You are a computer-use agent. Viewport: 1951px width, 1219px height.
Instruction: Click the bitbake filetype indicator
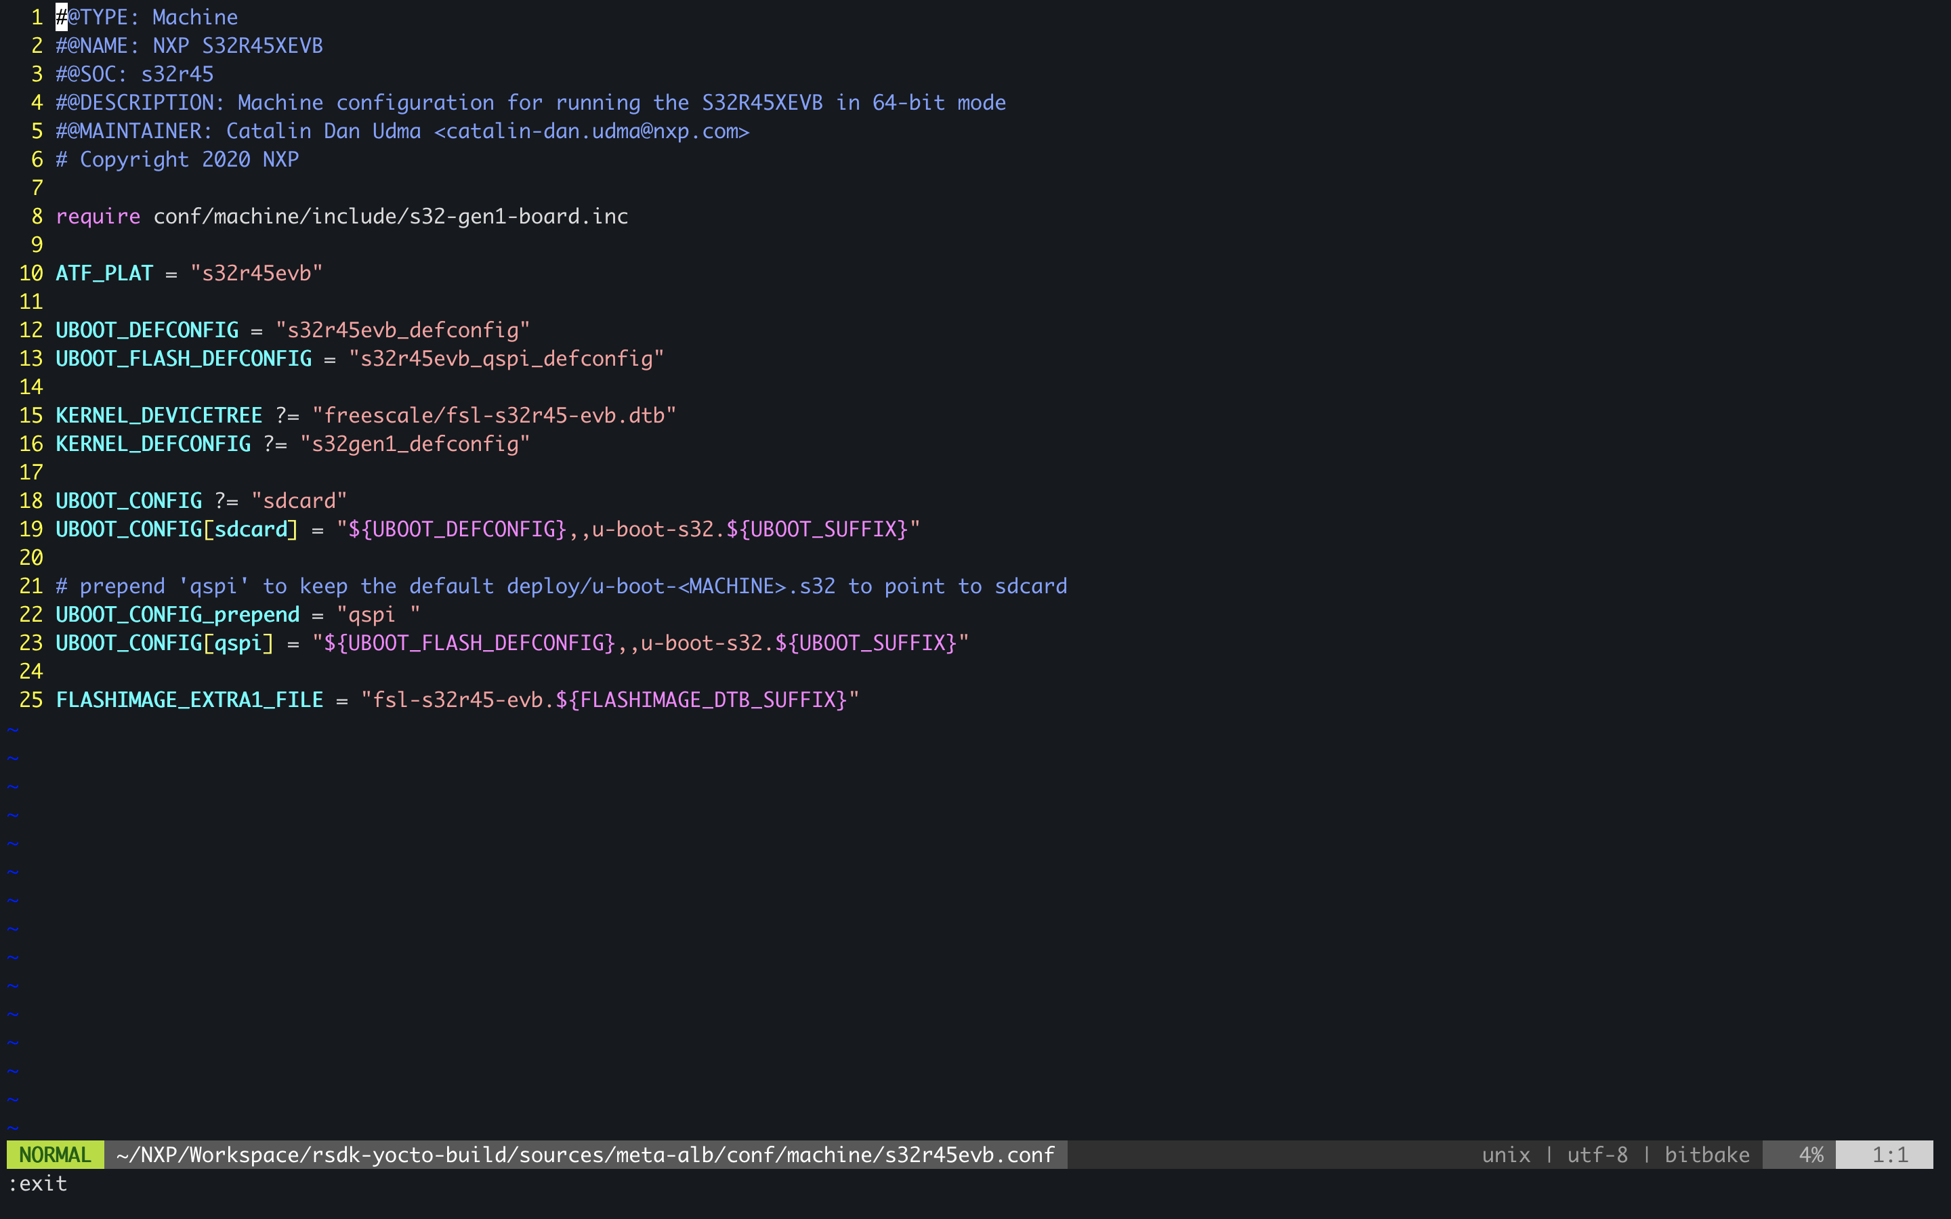(1706, 1155)
